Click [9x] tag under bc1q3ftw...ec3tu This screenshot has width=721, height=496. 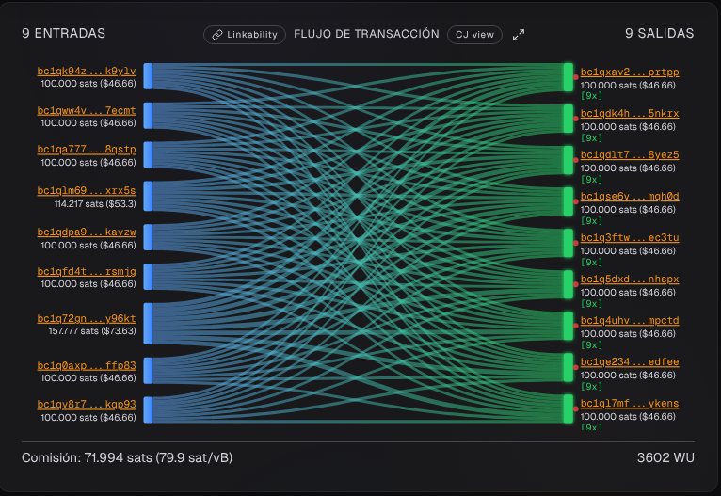pyautogui.click(x=591, y=262)
